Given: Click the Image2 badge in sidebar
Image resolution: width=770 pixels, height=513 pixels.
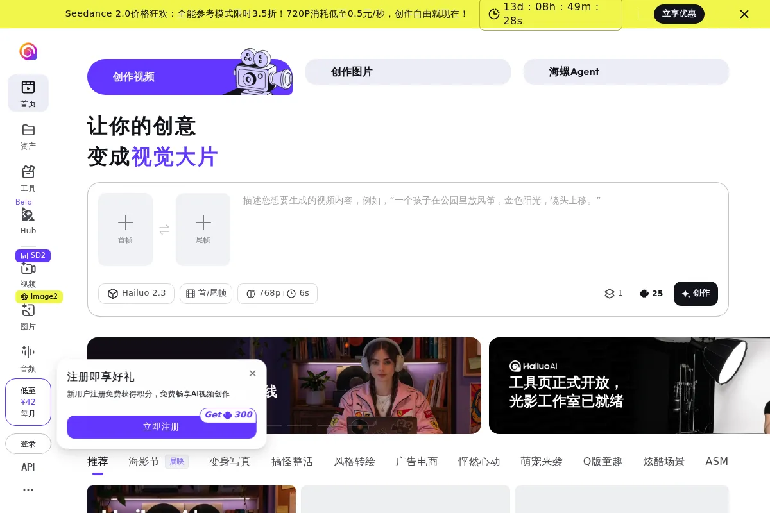Looking at the screenshot, I should click(39, 296).
